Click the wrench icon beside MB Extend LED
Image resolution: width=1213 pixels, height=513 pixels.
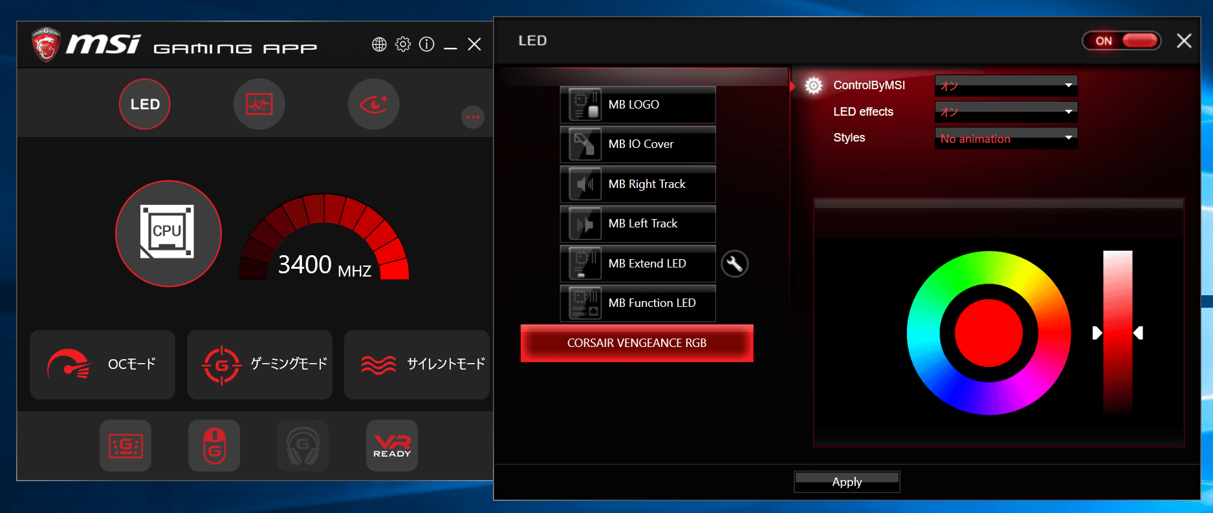coord(734,264)
